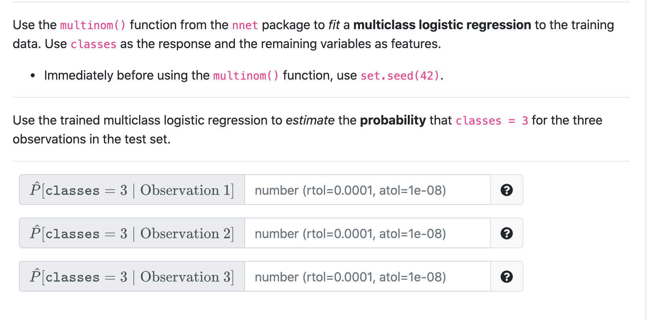The height and width of the screenshot is (320, 647).
Task: Select the Observation 1 probability label
Action: click(132, 190)
